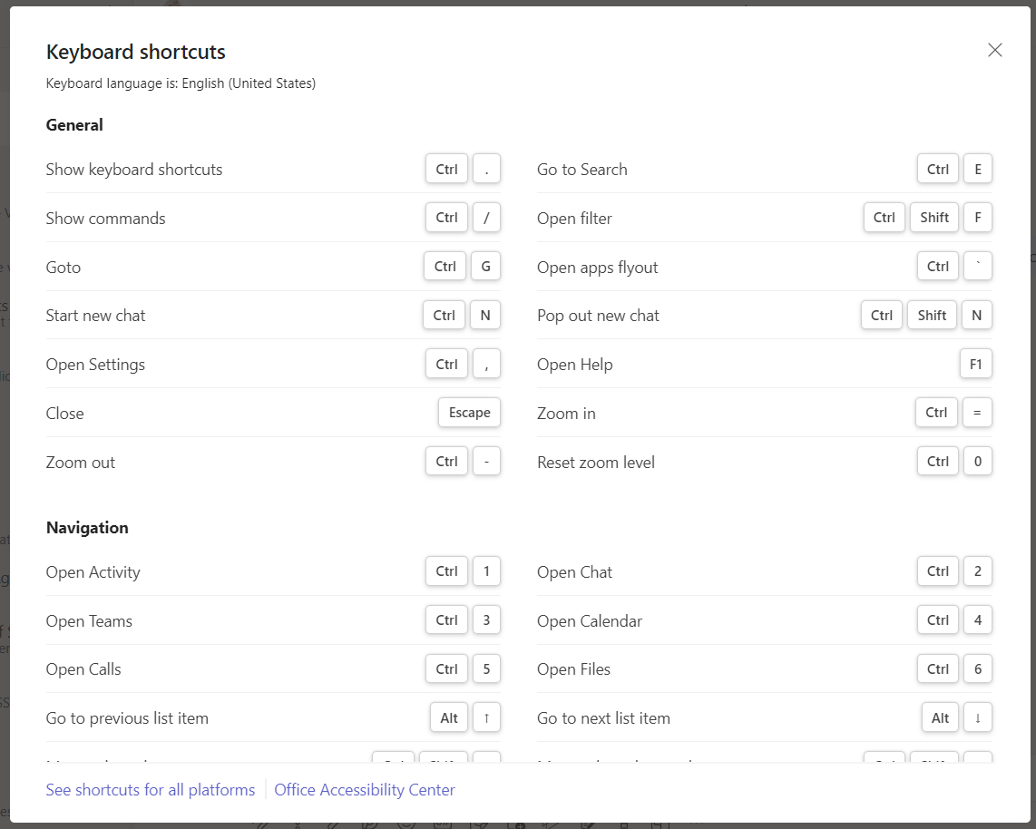The image size is (1036, 829).
Task: Open the See shortcuts for all platforms link
Action: tap(151, 790)
